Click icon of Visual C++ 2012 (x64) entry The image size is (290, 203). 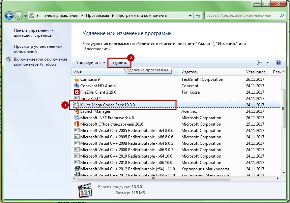[77, 169]
